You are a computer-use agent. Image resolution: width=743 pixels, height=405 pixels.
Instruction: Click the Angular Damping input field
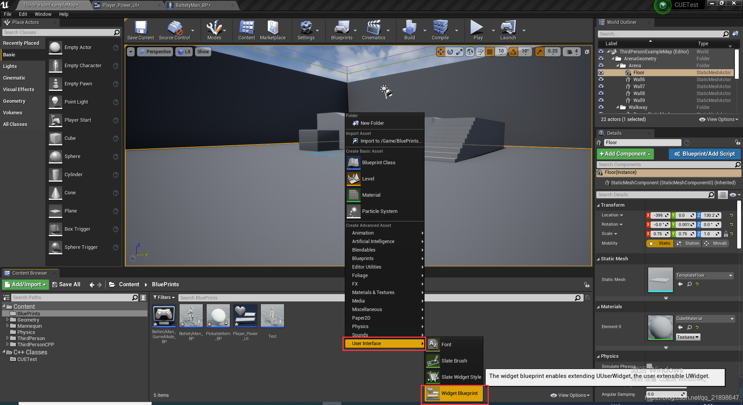pos(666,394)
